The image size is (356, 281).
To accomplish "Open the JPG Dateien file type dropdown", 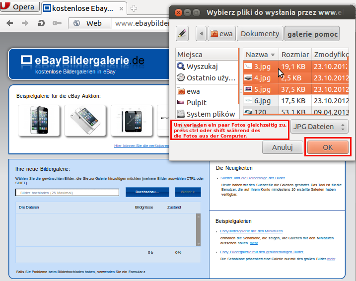I will click(319, 127).
